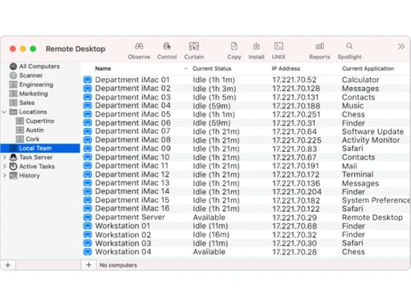Select the Department iMac 08 row
This screenshot has width=411, height=308.
tap(246, 140)
